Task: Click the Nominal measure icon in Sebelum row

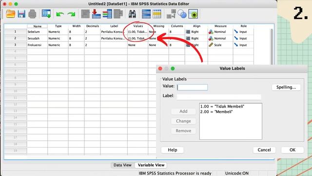Action: click(x=211, y=32)
